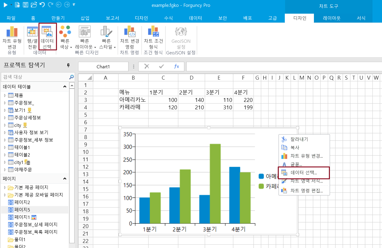This screenshot has width=382, height=248.
Task: Choose 차트 유형 변경... from context menu
Action: pyautogui.click(x=306, y=156)
